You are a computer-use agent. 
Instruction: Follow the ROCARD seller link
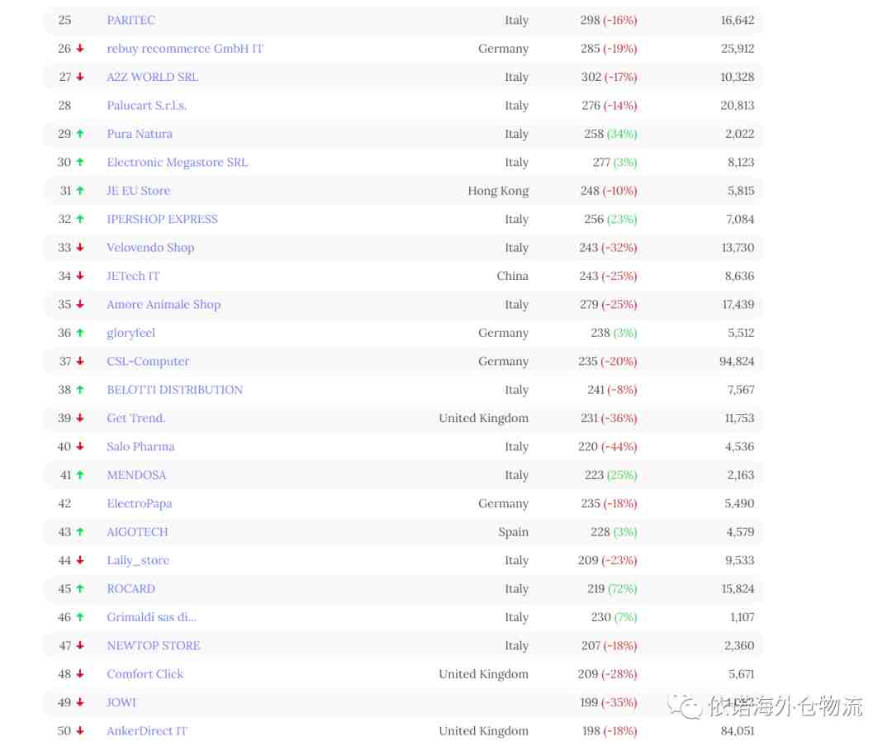[130, 590]
